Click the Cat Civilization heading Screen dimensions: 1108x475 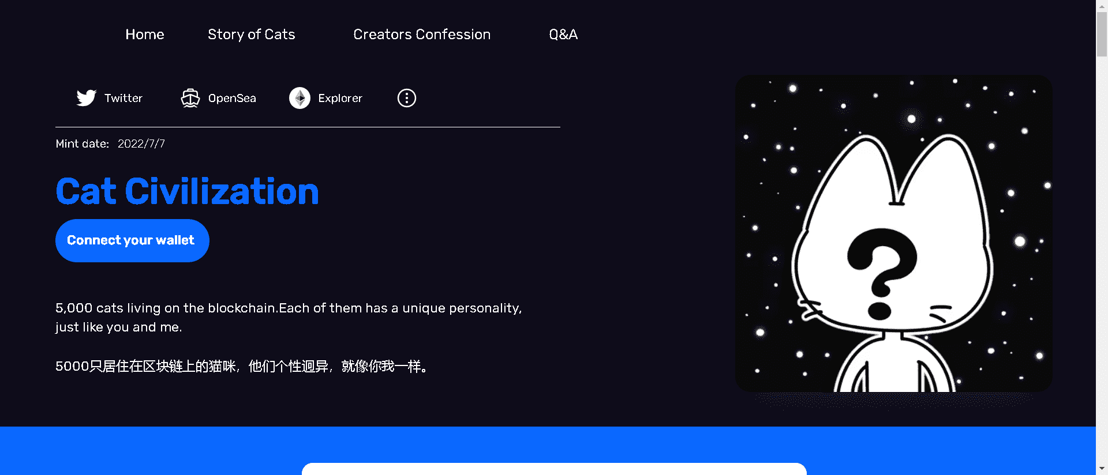point(187,191)
